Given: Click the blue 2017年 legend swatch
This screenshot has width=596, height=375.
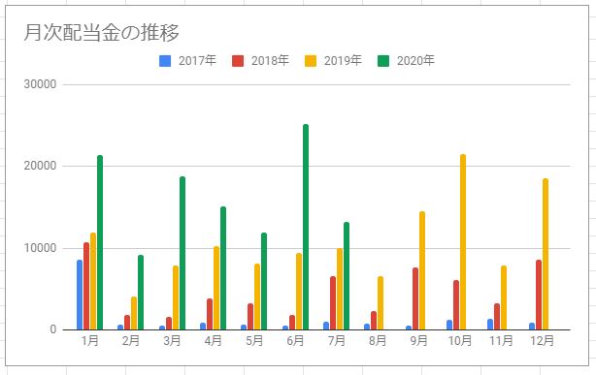Looking at the screenshot, I should 165,61.
